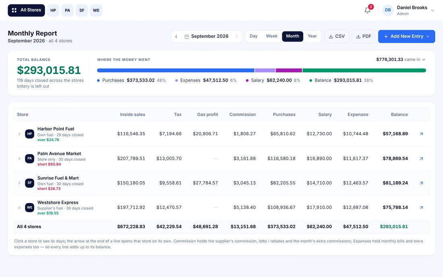Switch to the WE store tab
Viewport: 443px width, 277px height.
coord(96,10)
